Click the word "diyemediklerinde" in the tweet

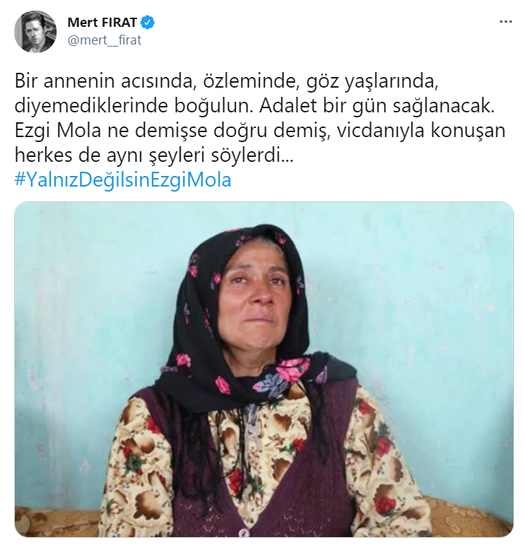91,106
